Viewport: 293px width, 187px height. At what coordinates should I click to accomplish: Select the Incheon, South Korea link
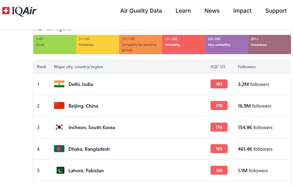(x=91, y=127)
